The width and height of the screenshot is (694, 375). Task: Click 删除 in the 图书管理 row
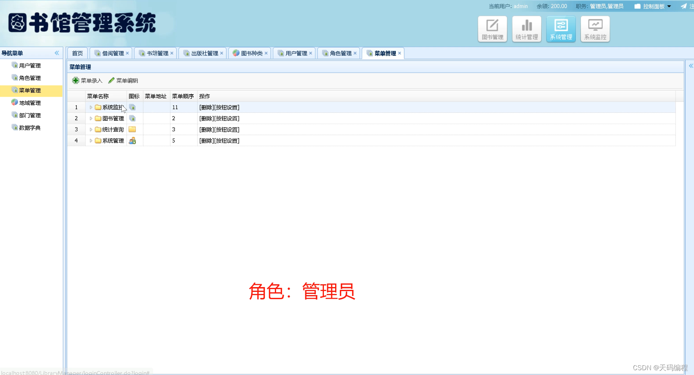click(207, 118)
